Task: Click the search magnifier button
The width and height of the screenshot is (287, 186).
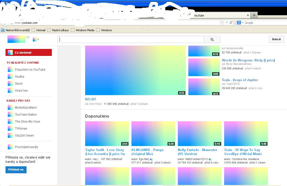Action: pyautogui.click(x=212, y=39)
